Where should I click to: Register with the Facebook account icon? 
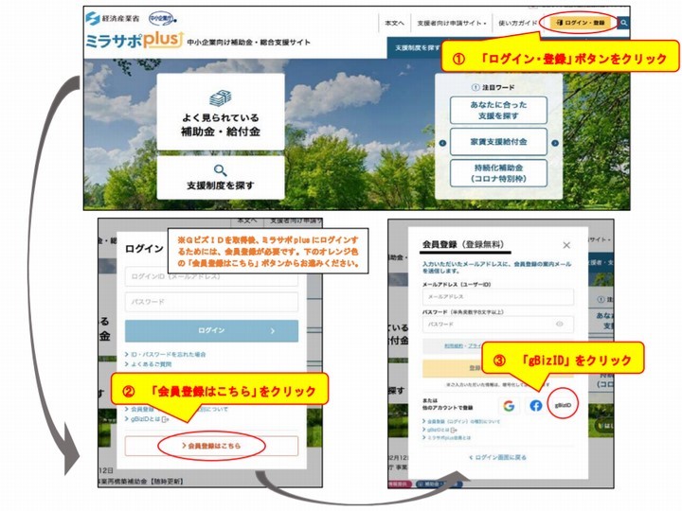536,405
